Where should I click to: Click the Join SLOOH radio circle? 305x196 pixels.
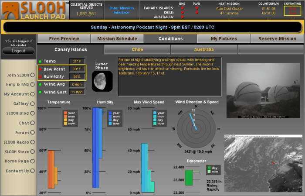(x=33, y=75)
